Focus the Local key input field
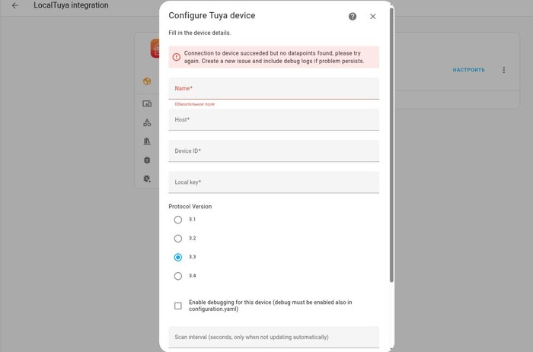The image size is (533, 352). 273,182
